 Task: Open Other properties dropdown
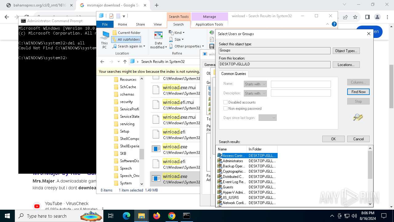(x=186, y=46)
